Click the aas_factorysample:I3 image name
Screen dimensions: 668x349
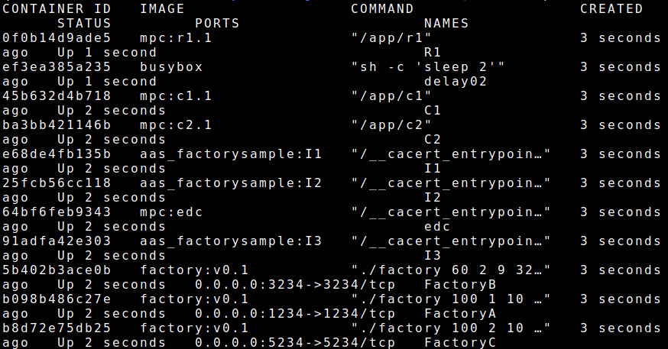tap(231, 241)
